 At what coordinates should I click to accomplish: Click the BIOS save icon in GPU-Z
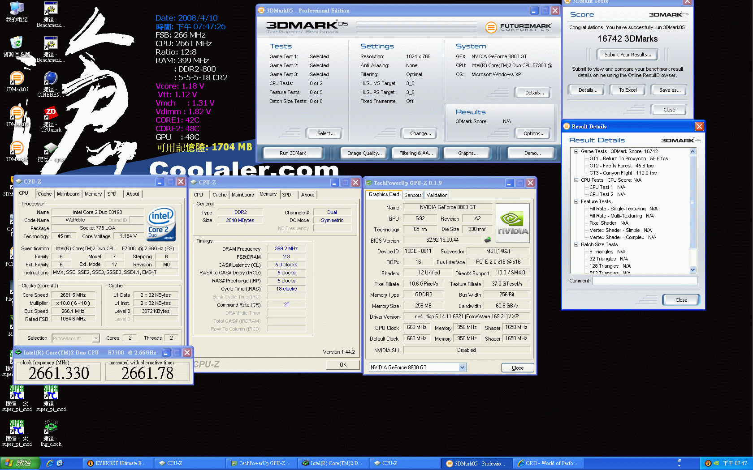(488, 240)
